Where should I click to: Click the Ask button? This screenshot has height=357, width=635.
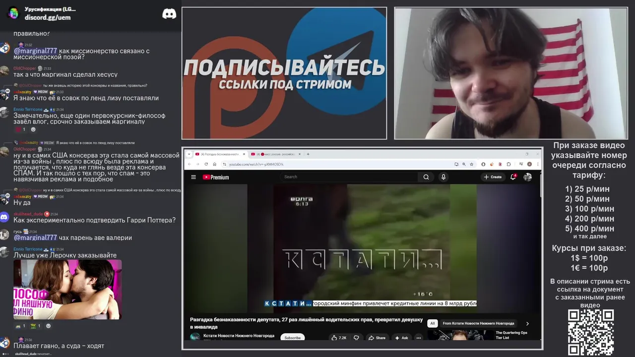[401, 338]
